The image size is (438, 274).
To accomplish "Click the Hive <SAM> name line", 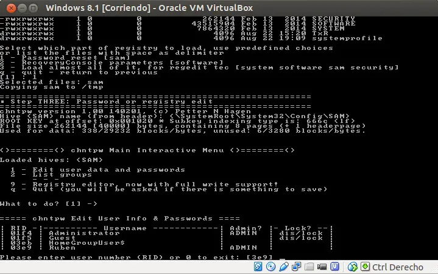I will 175,116.
